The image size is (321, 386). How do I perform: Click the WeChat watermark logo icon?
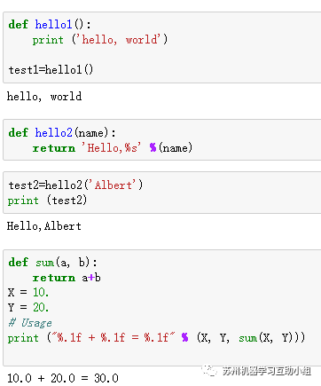click(x=209, y=370)
